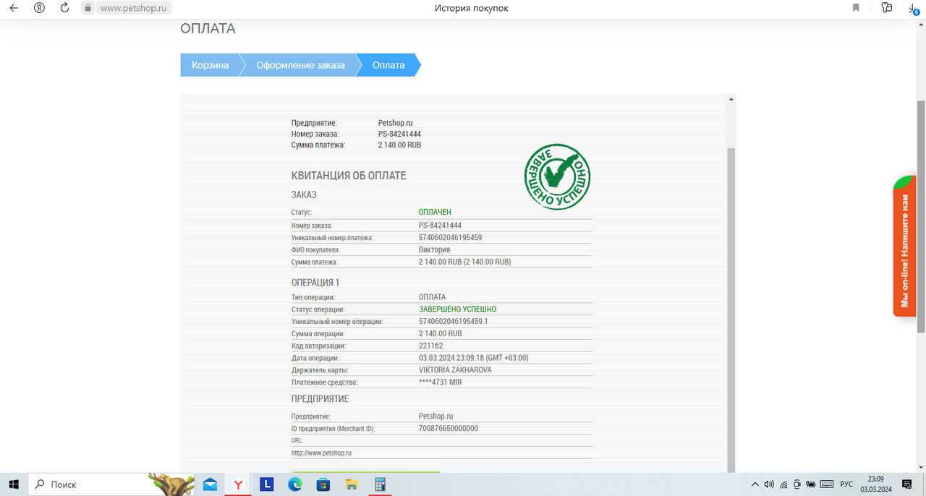
Task: Switch to Yandex Browser in taskbar
Action: [x=237, y=484]
